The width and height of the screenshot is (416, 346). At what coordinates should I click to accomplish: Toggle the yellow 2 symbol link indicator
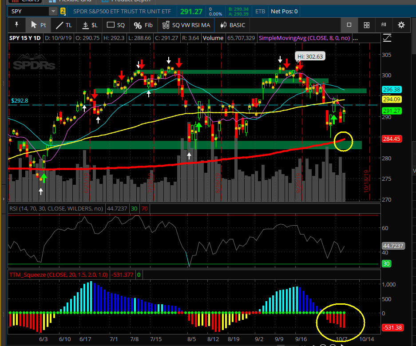click(63, 11)
